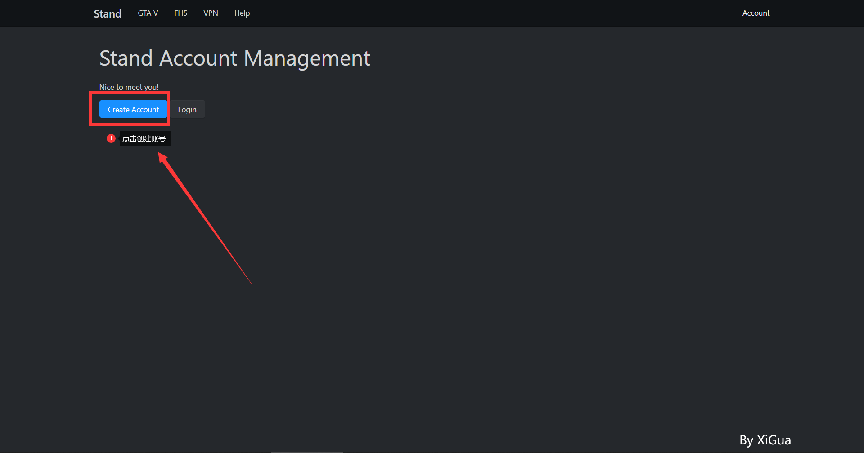
Task: Click the Stand logo in the navbar
Action: (108, 13)
